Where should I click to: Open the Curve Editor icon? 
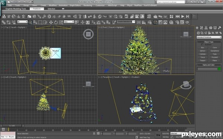(160, 22)
